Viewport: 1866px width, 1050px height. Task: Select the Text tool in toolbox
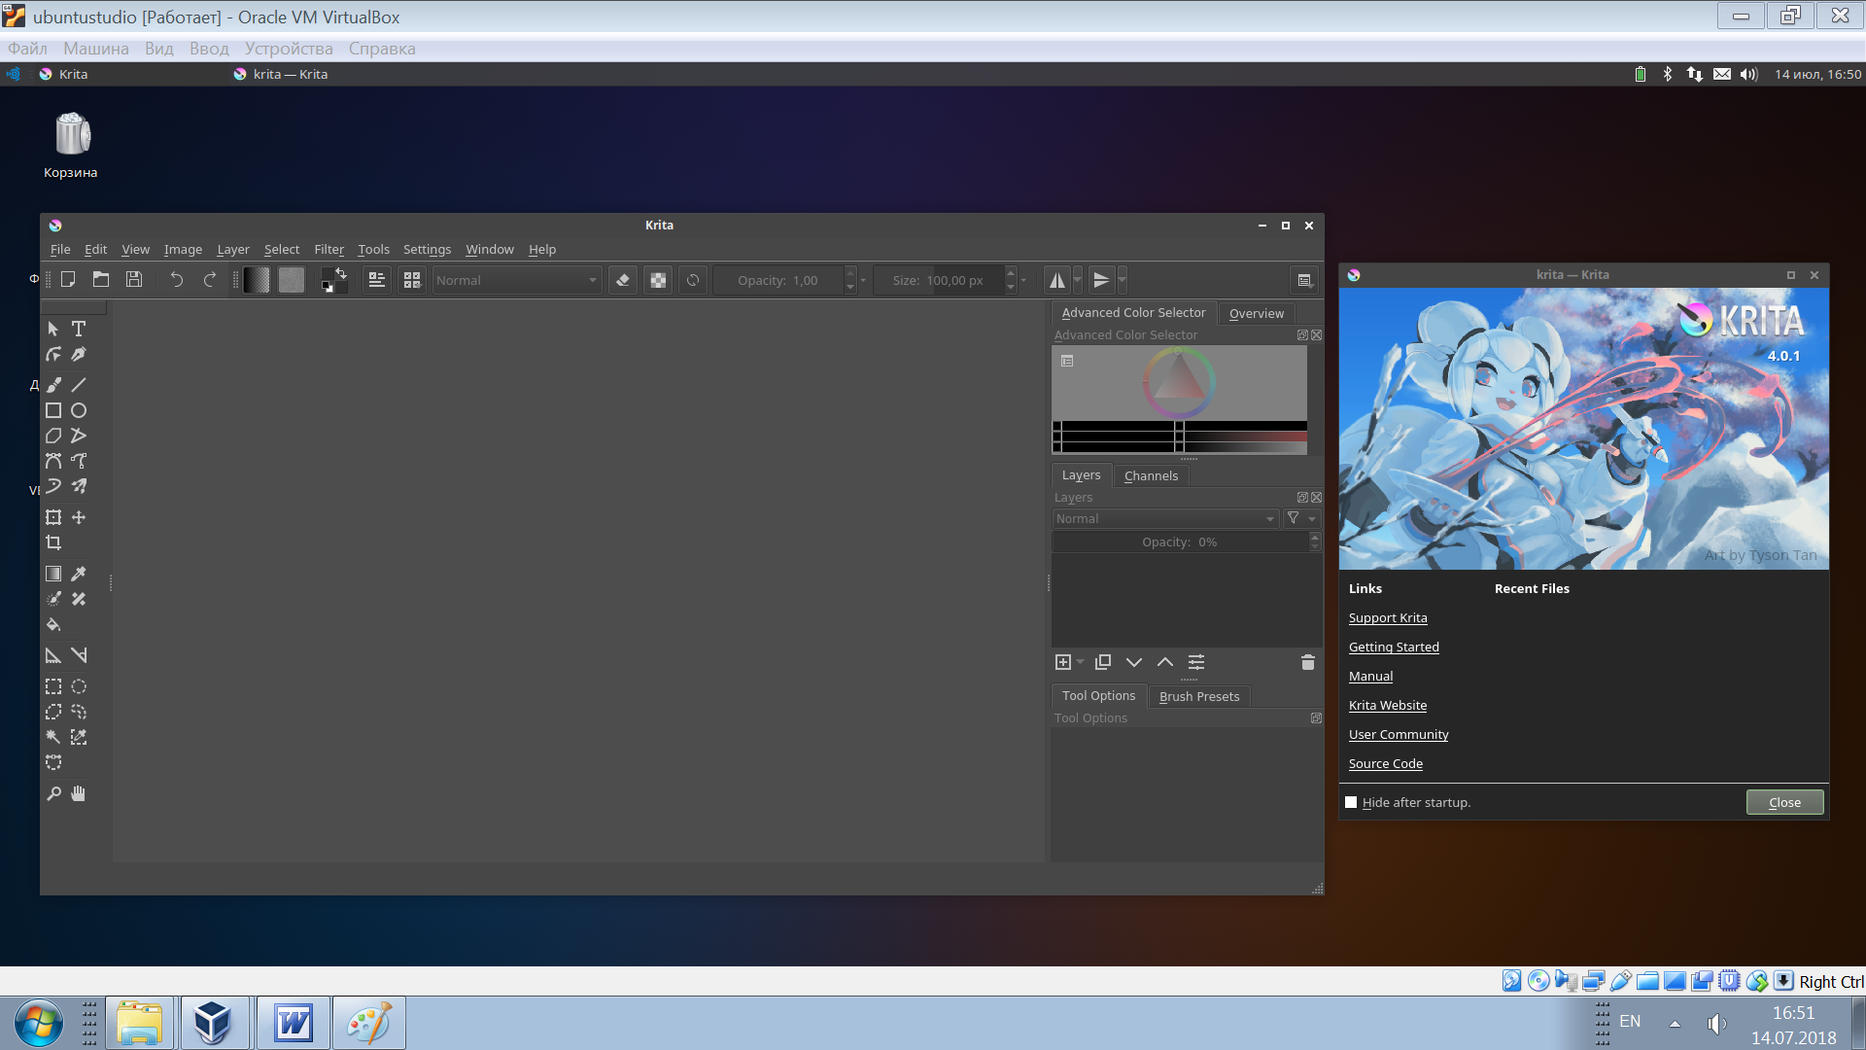click(x=79, y=329)
